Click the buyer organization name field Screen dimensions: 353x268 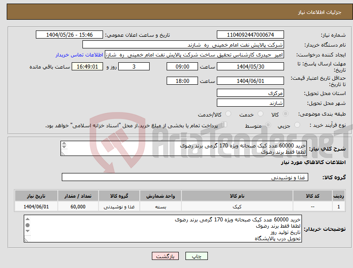point(183,44)
